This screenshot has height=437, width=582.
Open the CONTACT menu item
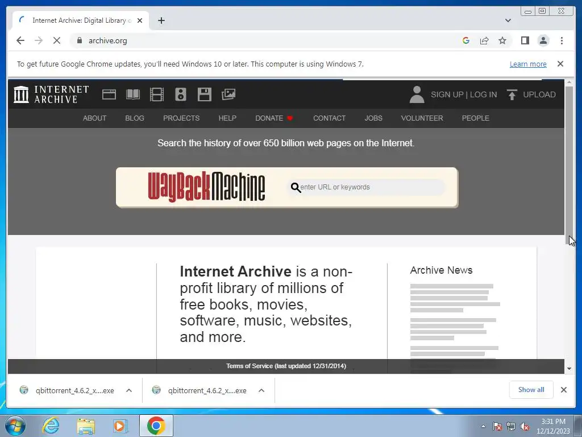click(x=329, y=118)
